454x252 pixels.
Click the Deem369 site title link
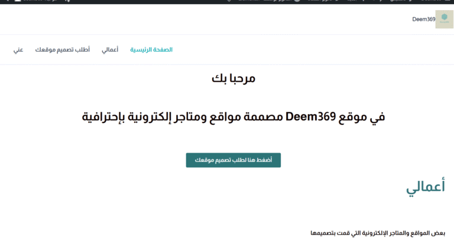(x=423, y=20)
